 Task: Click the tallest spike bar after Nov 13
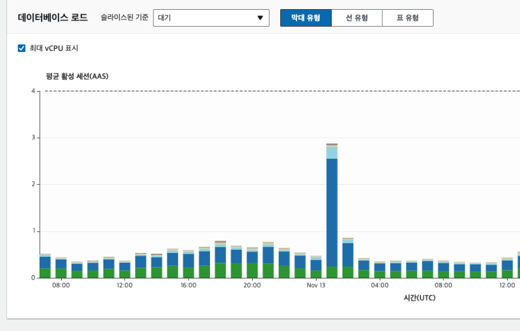[x=332, y=211]
